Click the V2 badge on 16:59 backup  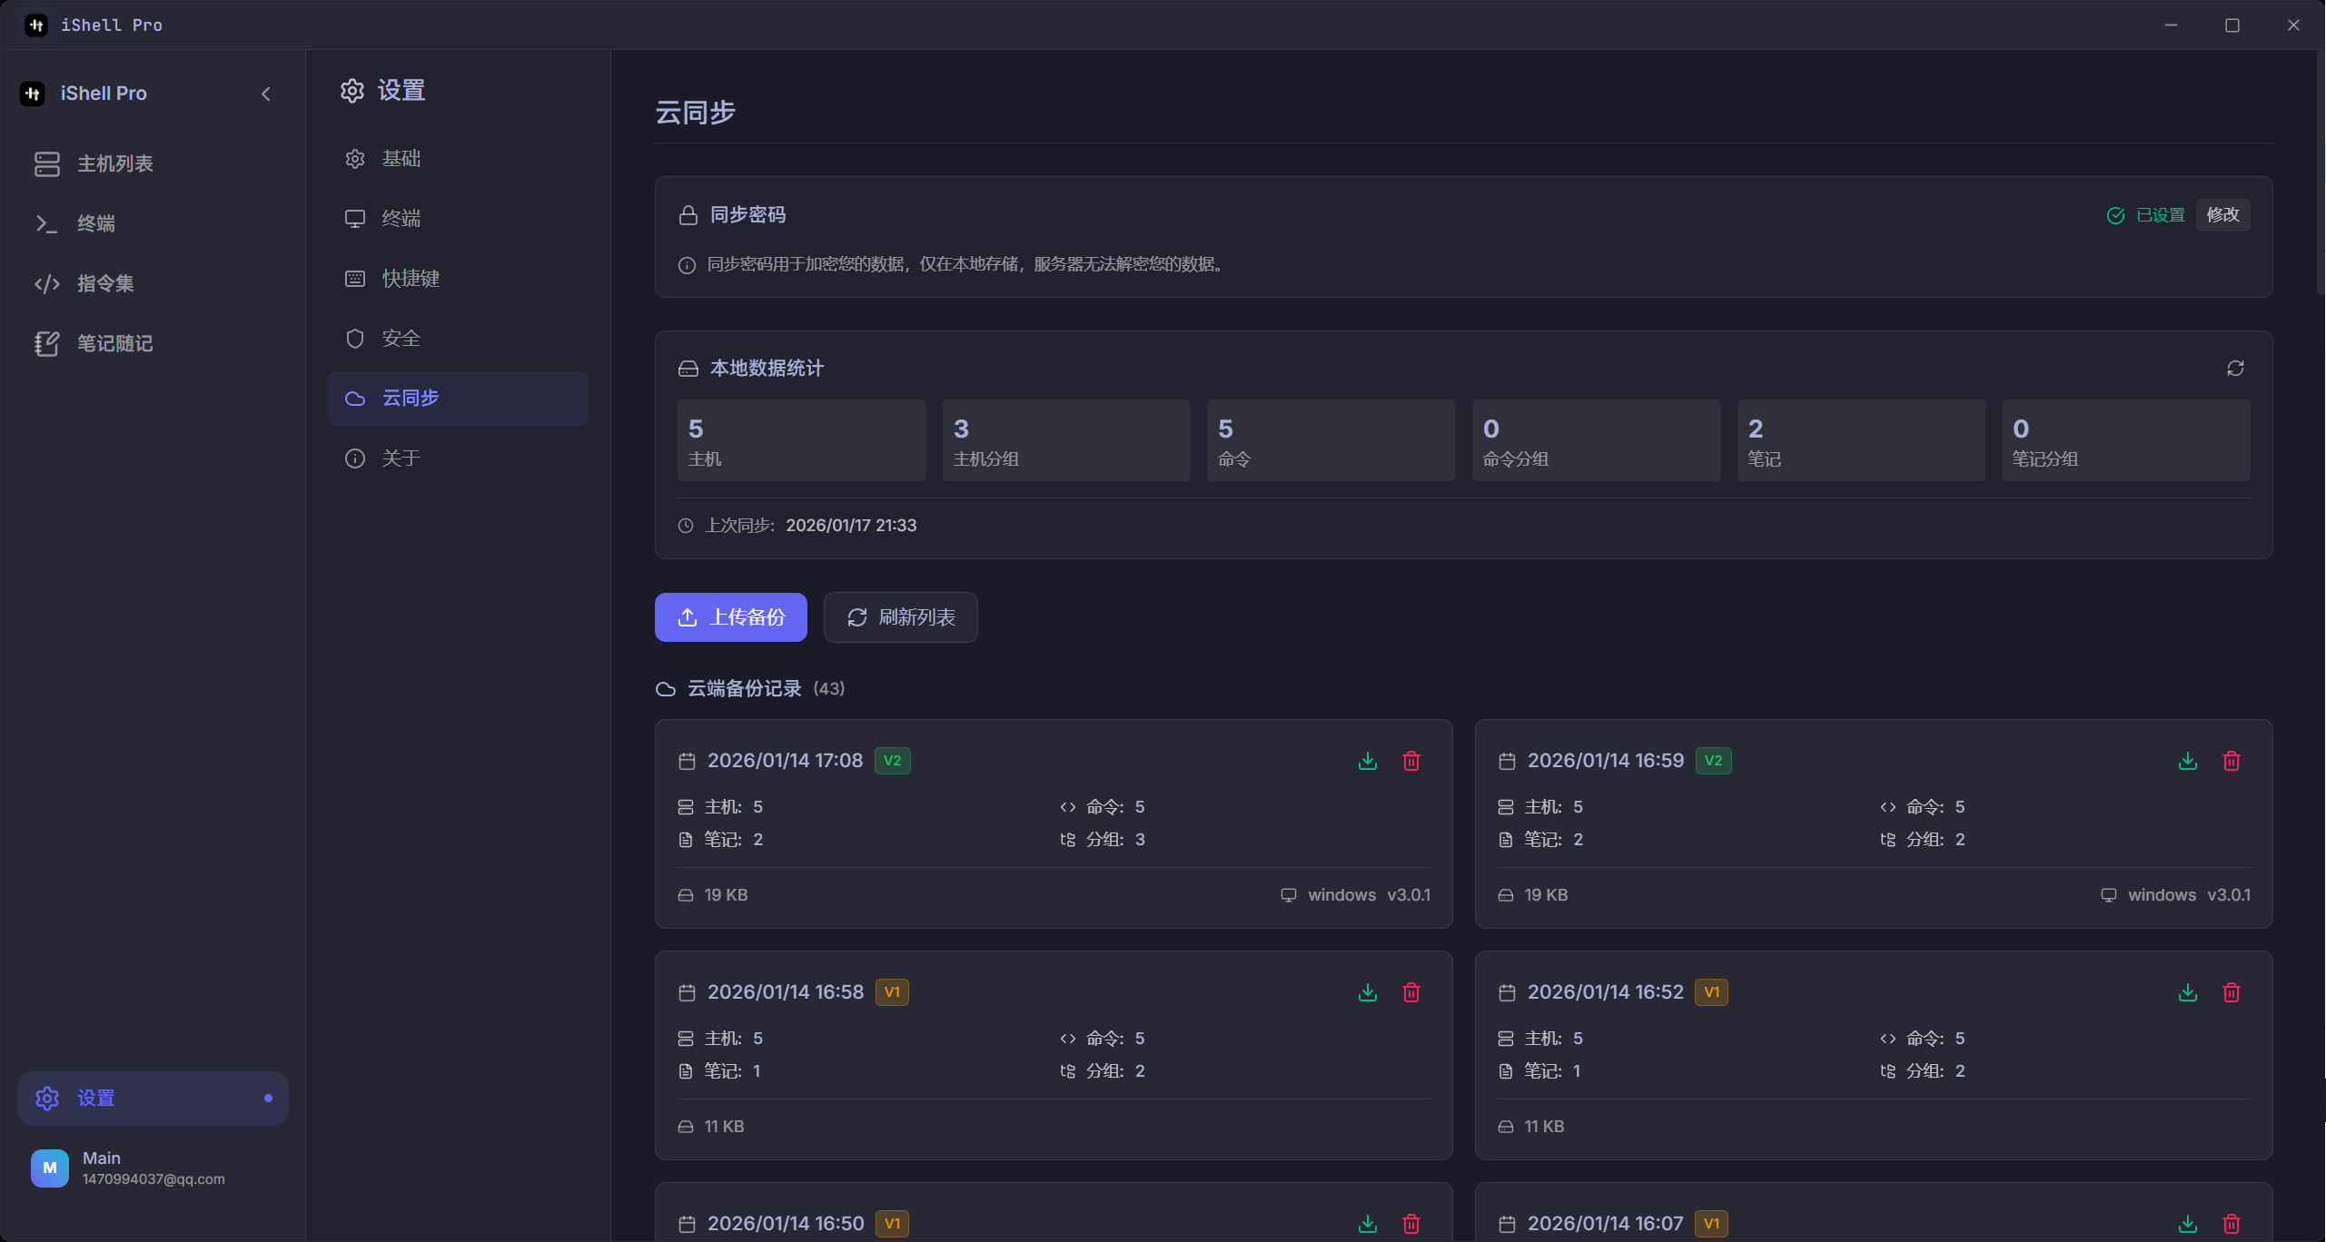tap(1713, 761)
